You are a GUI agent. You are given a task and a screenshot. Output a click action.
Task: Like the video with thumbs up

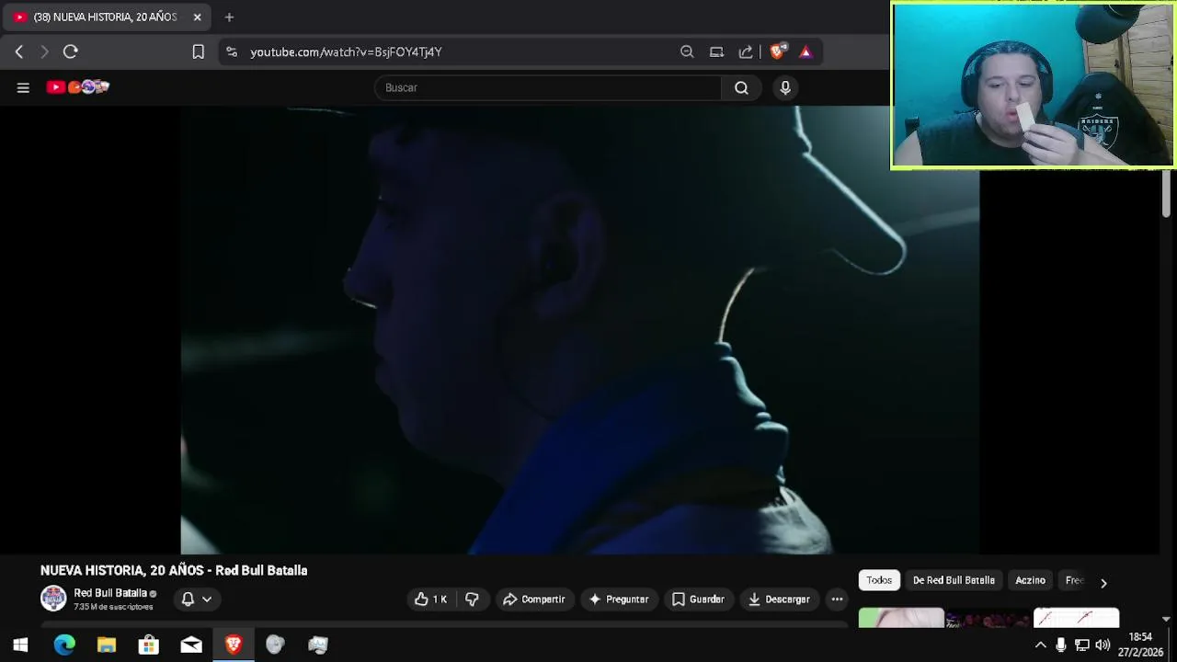[430, 599]
